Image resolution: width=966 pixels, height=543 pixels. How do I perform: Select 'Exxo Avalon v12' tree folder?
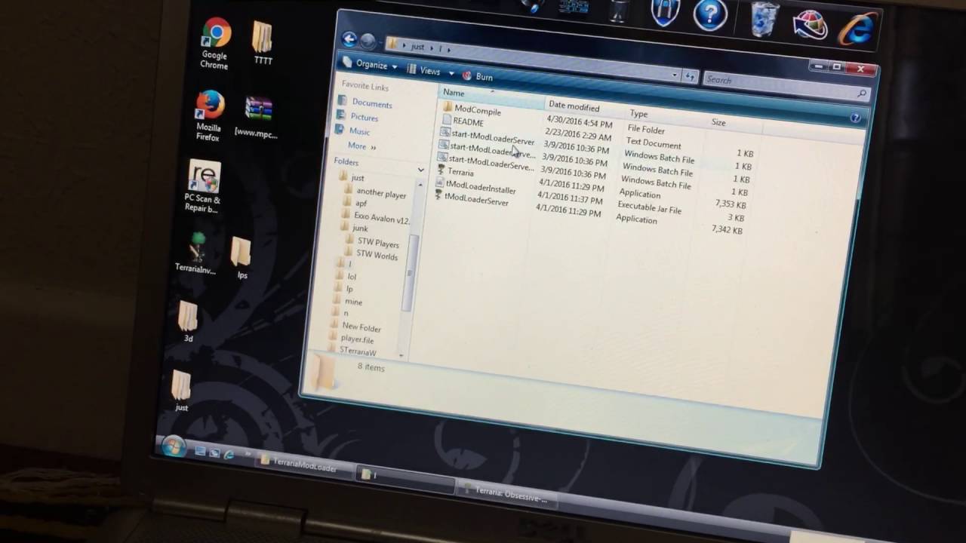click(x=375, y=217)
